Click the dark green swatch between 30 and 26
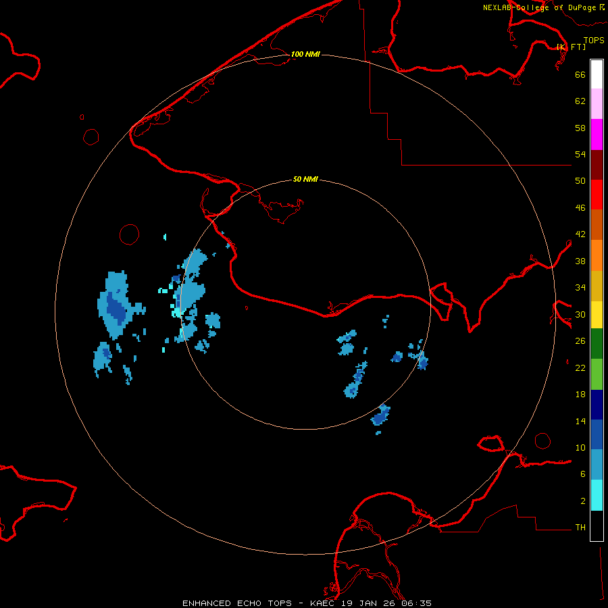The height and width of the screenshot is (608, 608). click(x=597, y=344)
